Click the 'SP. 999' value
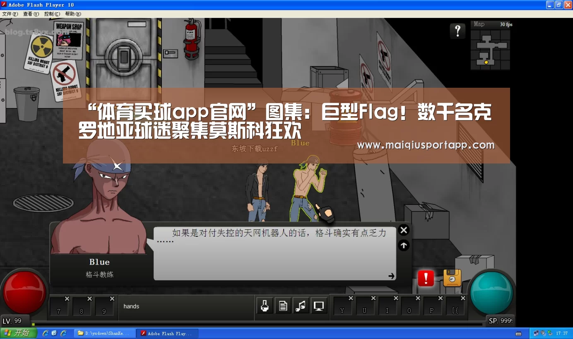Screen dimensions: 573x339 click(501, 321)
